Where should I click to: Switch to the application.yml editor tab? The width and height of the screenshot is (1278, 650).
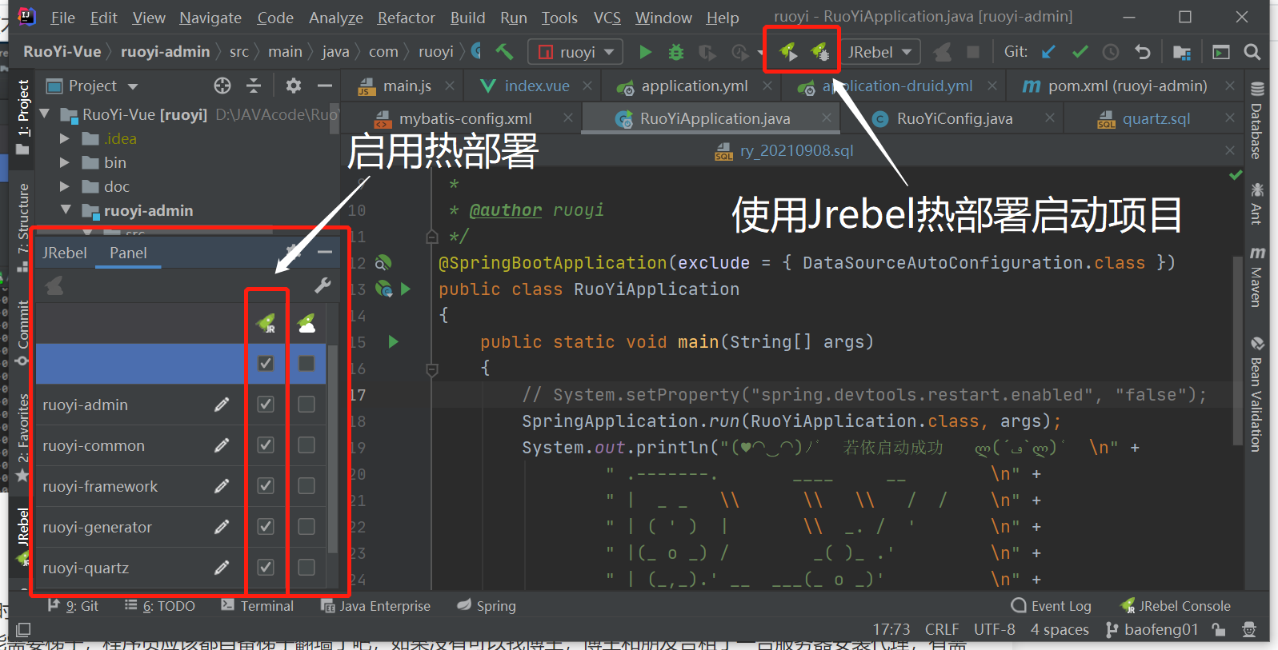click(694, 86)
